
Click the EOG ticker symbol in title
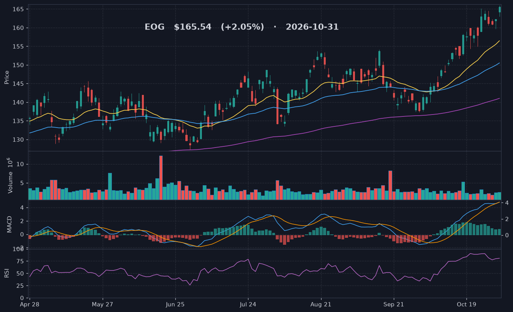pos(154,27)
